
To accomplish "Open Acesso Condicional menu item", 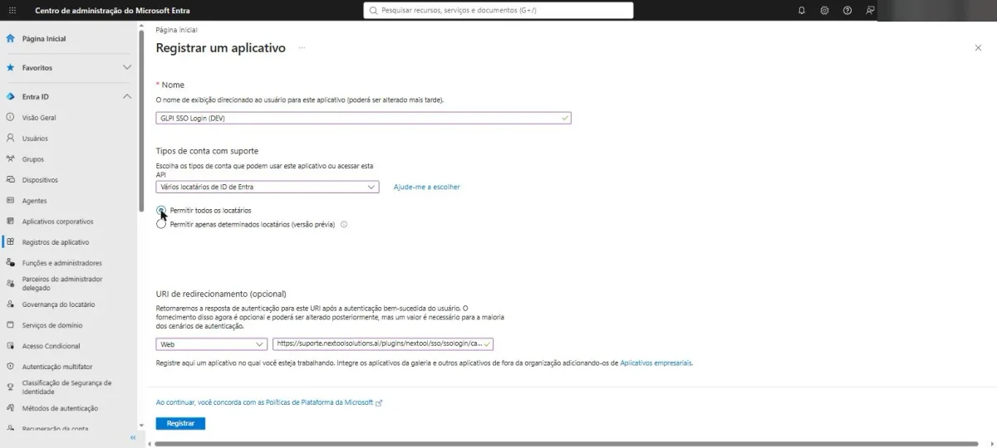I will pos(52,346).
